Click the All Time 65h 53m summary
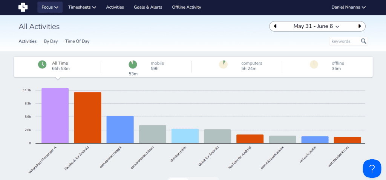386x180 pixels. (x=61, y=66)
